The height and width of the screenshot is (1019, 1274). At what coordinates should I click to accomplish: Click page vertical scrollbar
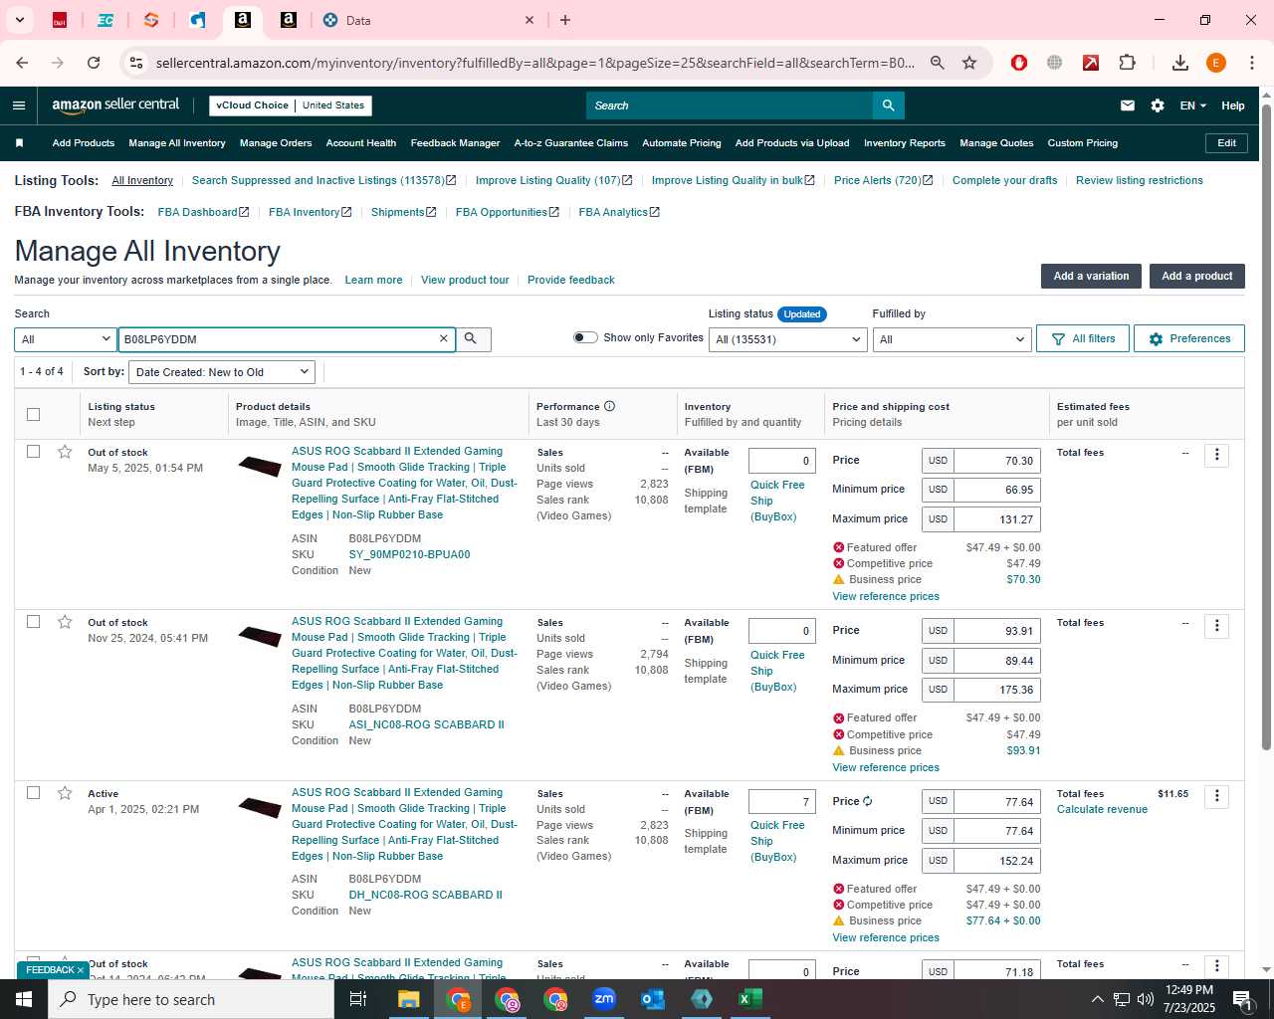click(x=1266, y=428)
